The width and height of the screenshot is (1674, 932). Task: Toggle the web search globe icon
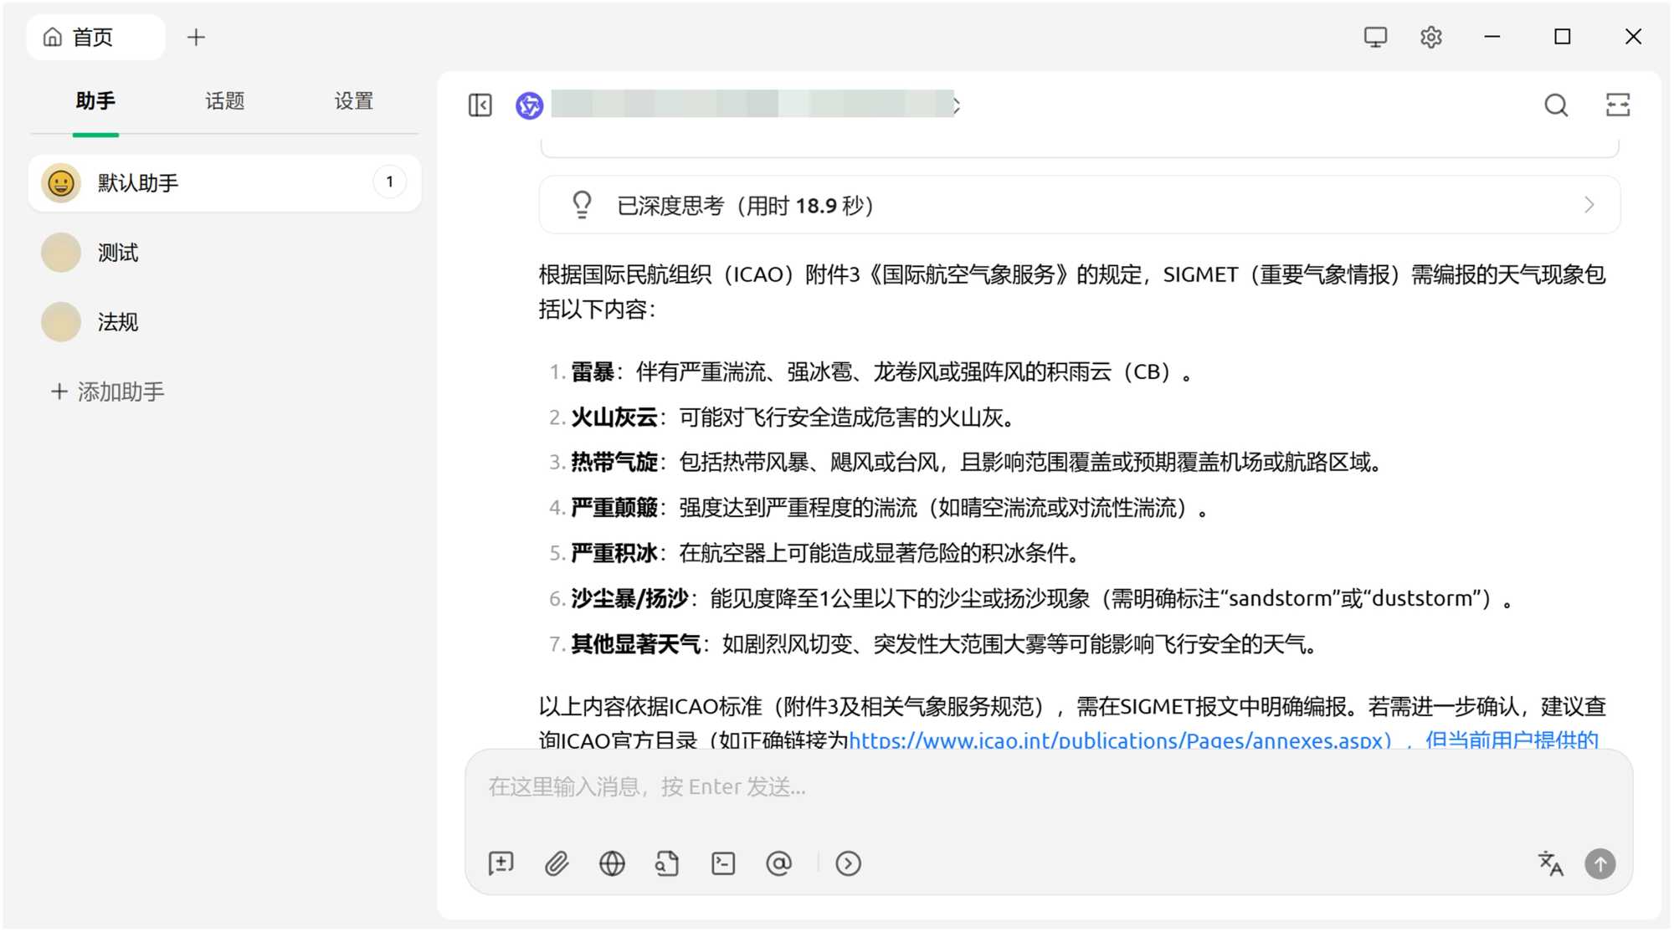click(x=612, y=863)
